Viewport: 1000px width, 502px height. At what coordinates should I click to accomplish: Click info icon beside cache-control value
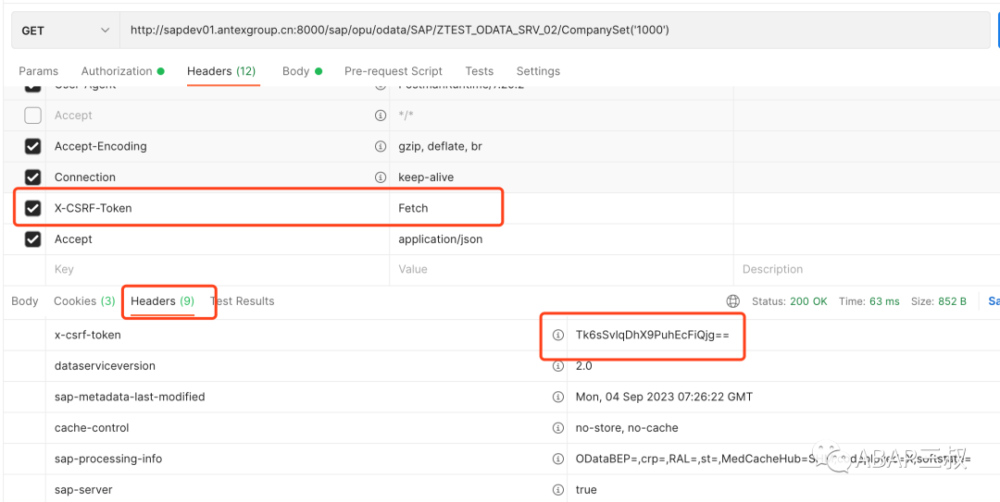coord(558,428)
